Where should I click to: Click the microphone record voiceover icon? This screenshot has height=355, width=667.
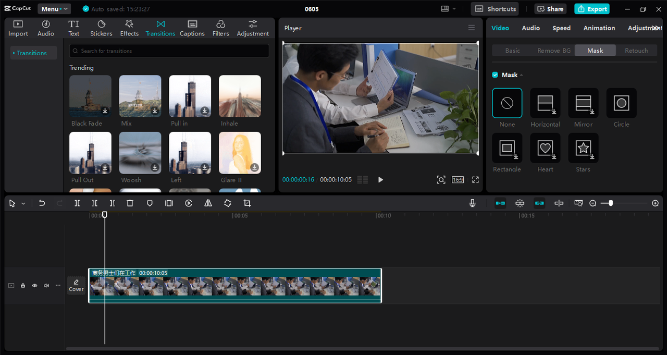click(x=473, y=203)
